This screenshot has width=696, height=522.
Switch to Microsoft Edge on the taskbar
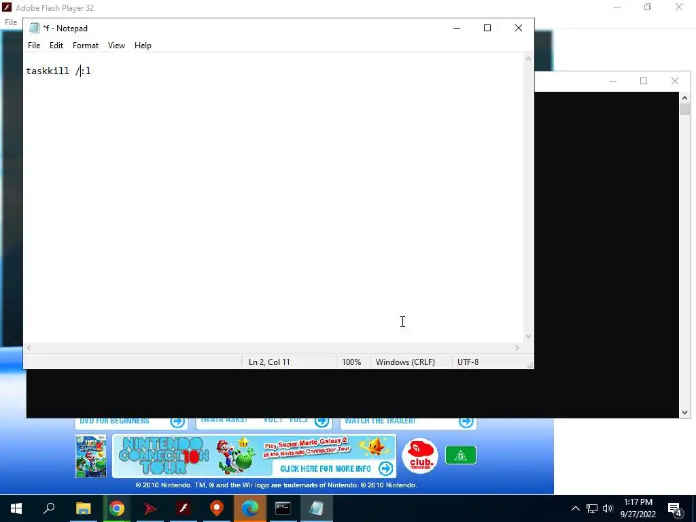pyautogui.click(x=250, y=508)
